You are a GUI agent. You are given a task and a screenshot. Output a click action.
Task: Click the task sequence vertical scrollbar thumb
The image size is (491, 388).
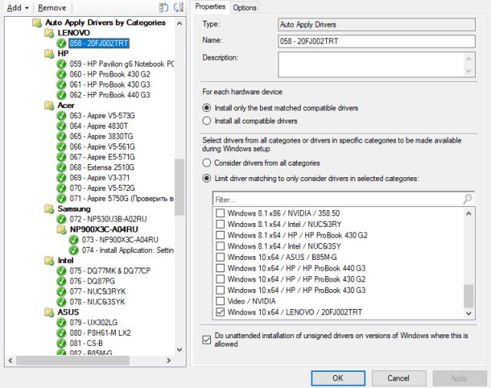(x=180, y=187)
